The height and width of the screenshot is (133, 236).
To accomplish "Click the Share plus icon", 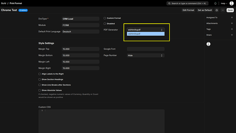I will [x=232, y=35].
